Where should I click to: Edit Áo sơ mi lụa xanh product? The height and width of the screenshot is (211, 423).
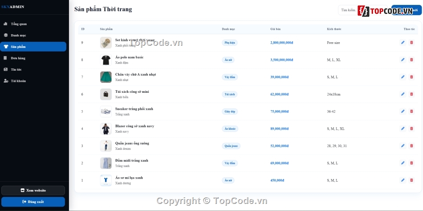[403, 180]
